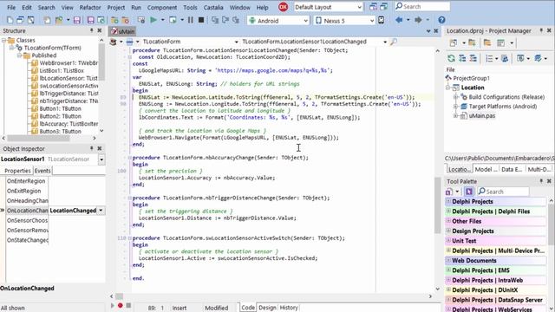This screenshot has height=312, width=555.
Task: Click the Refresh icon in Project Manager
Action: (451, 58)
